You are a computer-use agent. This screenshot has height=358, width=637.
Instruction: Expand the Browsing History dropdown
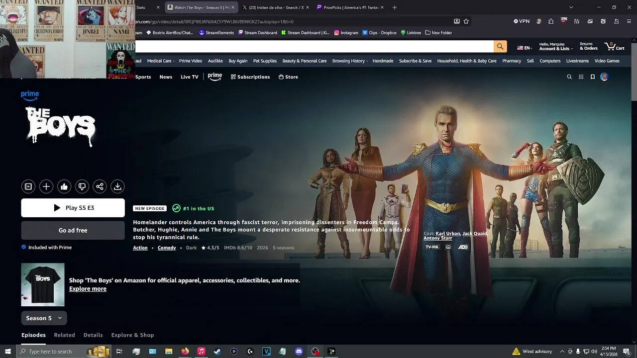tap(350, 61)
